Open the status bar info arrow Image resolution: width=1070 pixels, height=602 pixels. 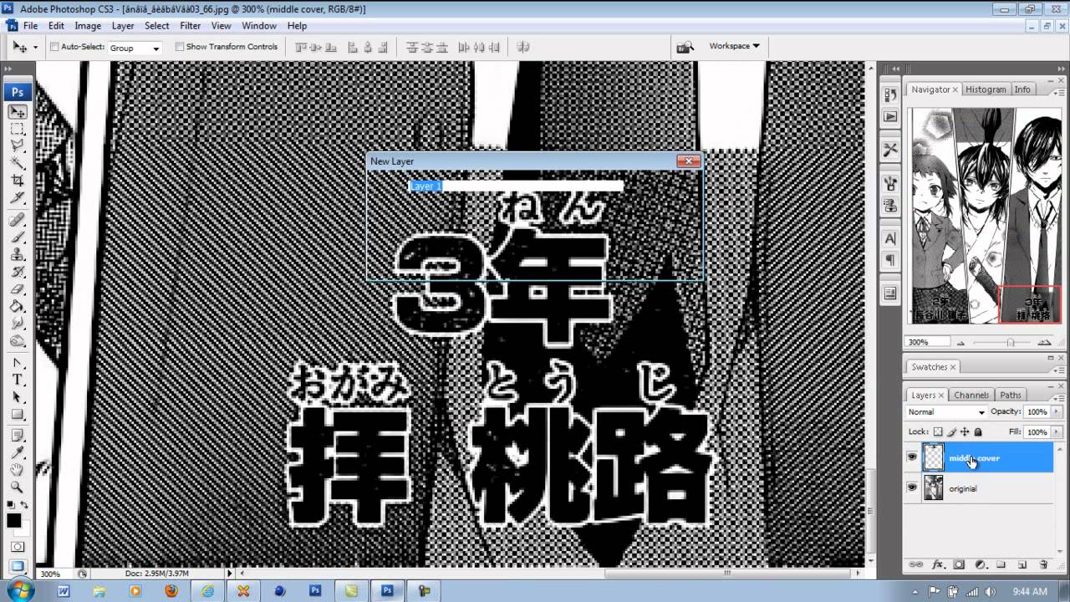[x=230, y=574]
